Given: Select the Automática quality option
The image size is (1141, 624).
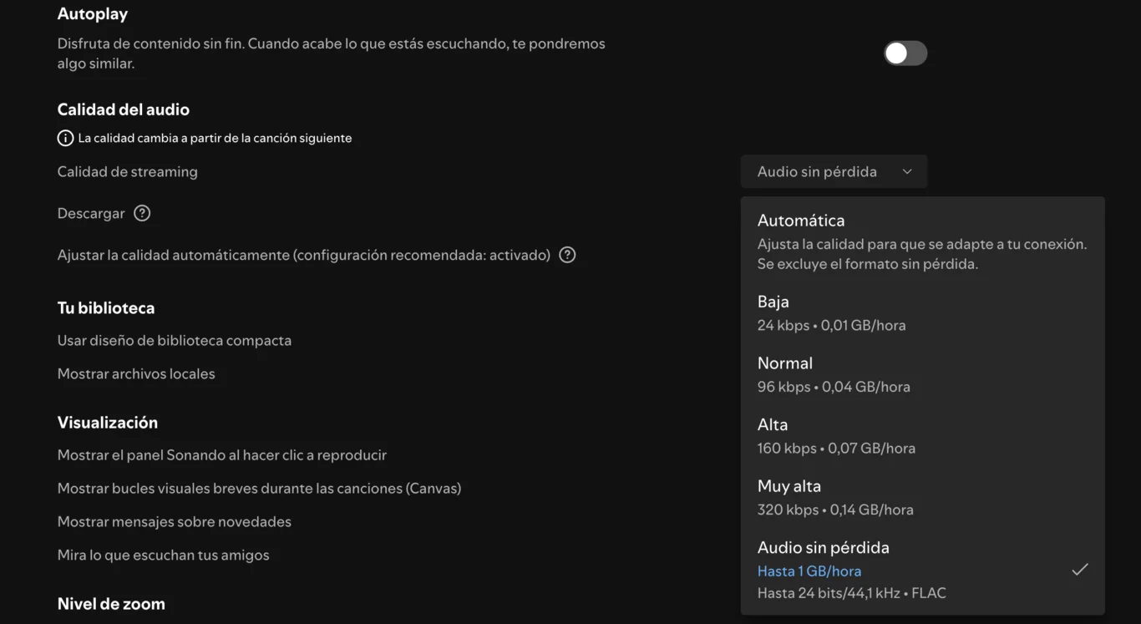Looking at the screenshot, I should pos(921,241).
